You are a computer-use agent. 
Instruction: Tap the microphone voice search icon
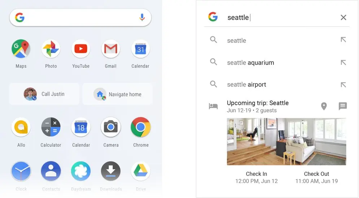tap(142, 17)
